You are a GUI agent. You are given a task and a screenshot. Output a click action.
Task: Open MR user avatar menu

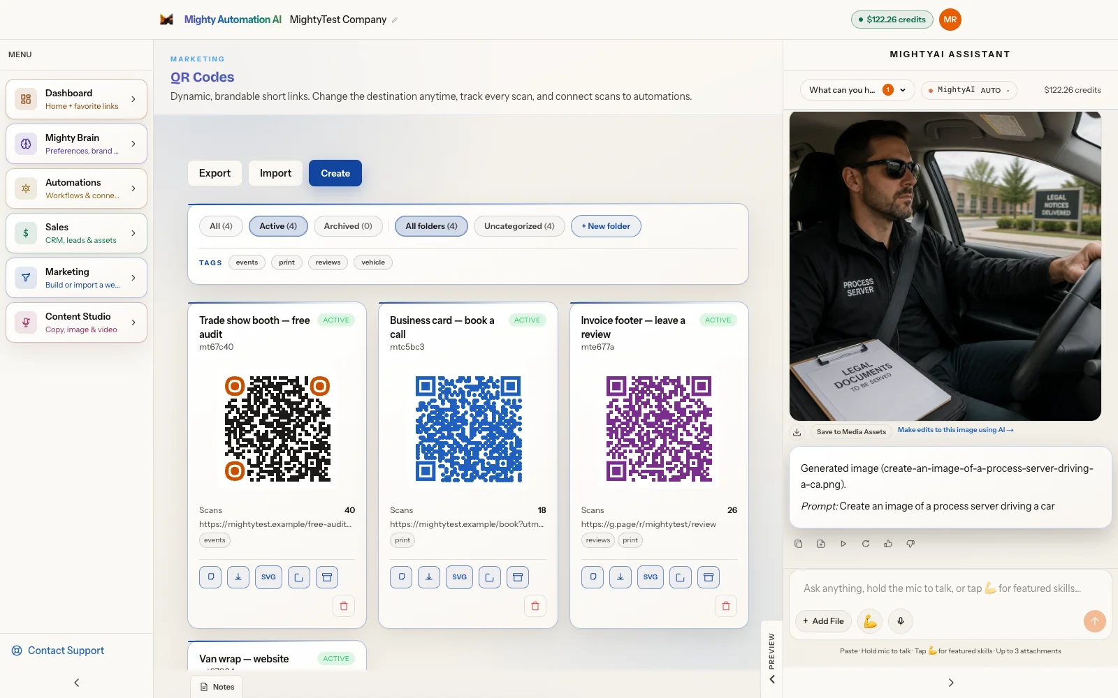(x=950, y=20)
